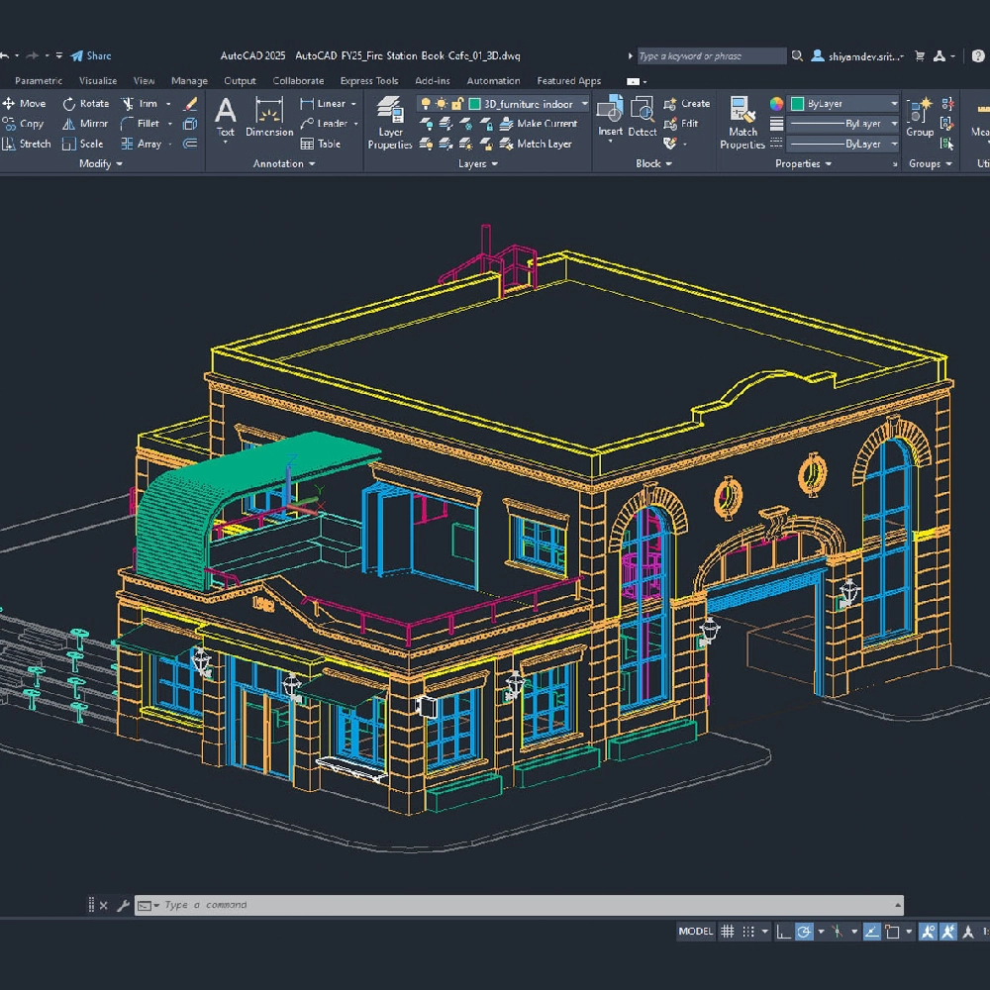Click the object color wheel icon
This screenshot has width=990, height=990.
click(x=777, y=104)
